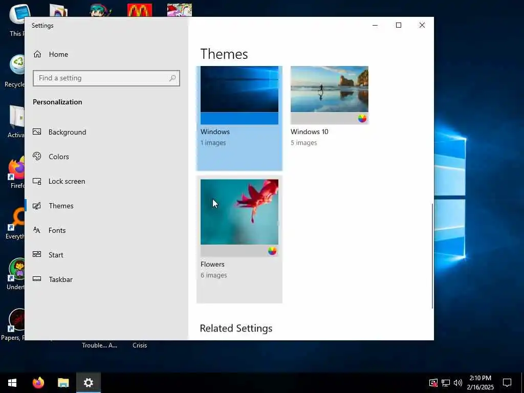Image resolution: width=524 pixels, height=393 pixels.
Task: Click the Start tiles icon
Action: point(37,254)
